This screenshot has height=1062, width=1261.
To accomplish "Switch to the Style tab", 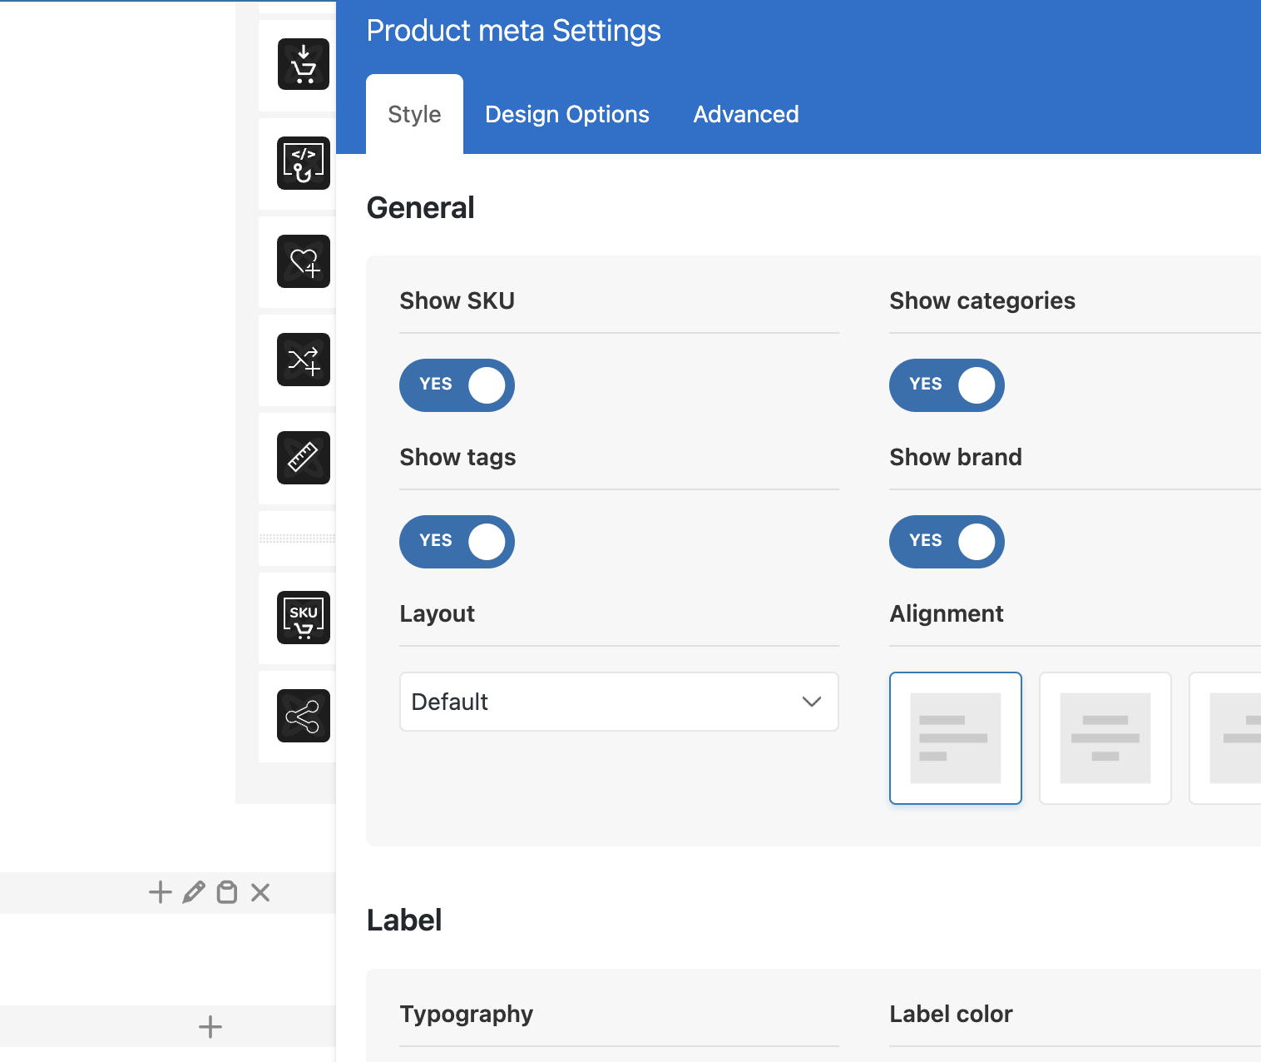I will [414, 114].
